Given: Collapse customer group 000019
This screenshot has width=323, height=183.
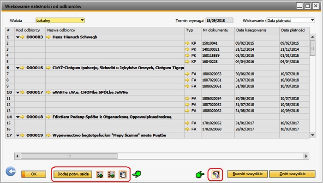Looking at the screenshot, I should tap(18, 136).
